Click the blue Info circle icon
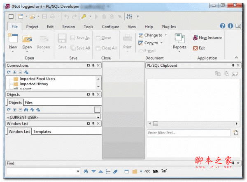 pyautogui.click(x=230, y=26)
